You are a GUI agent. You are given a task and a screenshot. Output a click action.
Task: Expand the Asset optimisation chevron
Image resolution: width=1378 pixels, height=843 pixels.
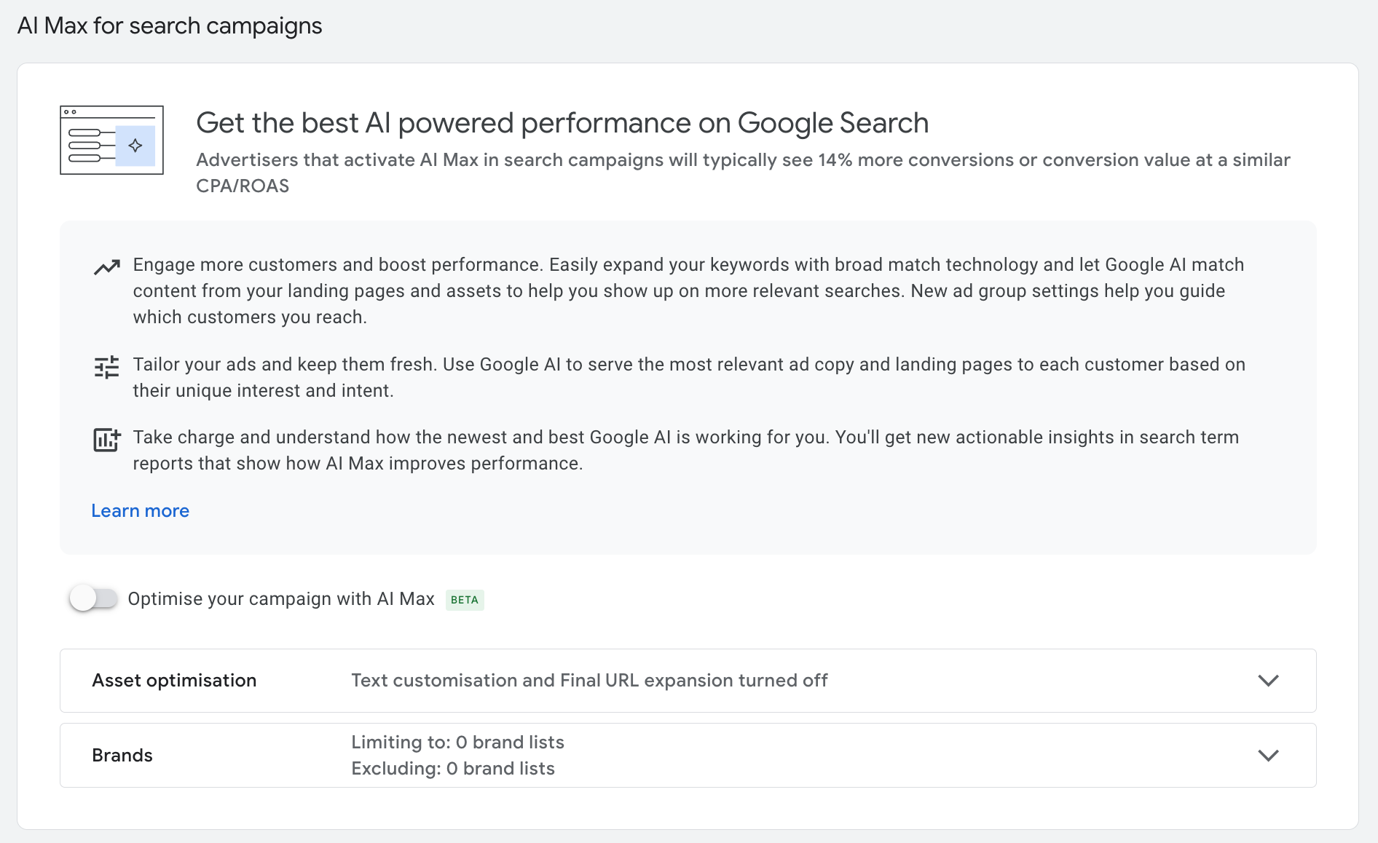coord(1268,681)
